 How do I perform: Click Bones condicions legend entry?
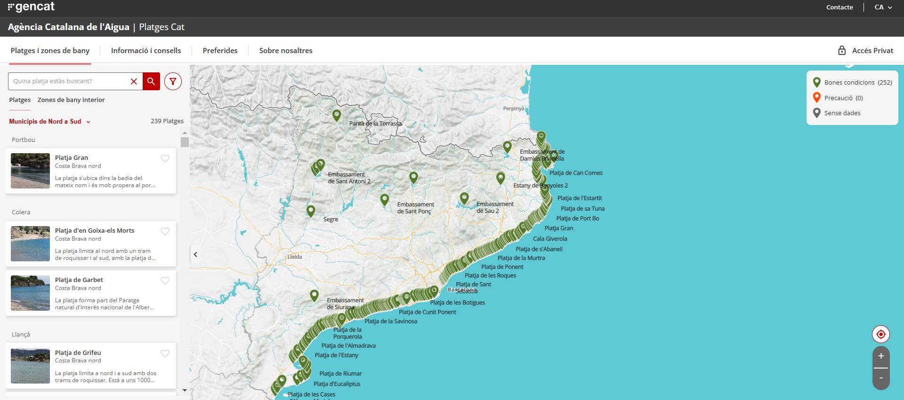(853, 82)
